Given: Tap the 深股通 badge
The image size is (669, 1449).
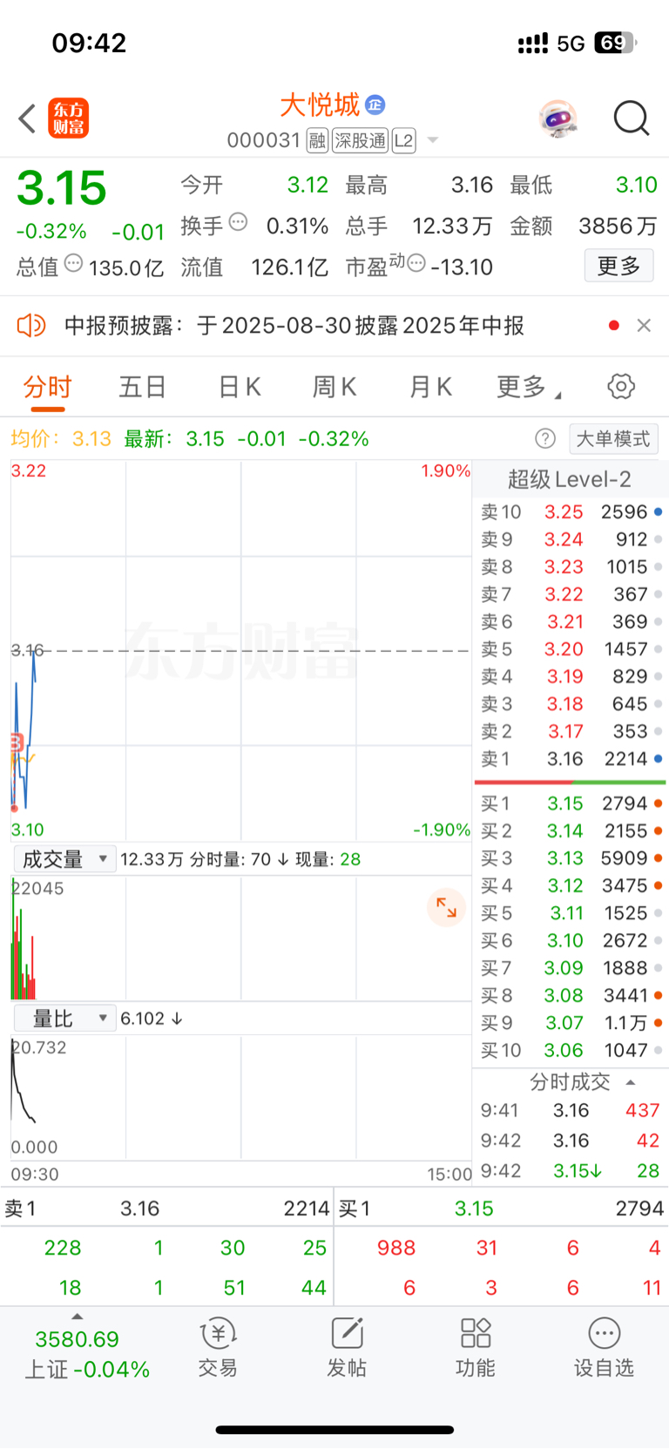Looking at the screenshot, I should pyautogui.click(x=361, y=140).
